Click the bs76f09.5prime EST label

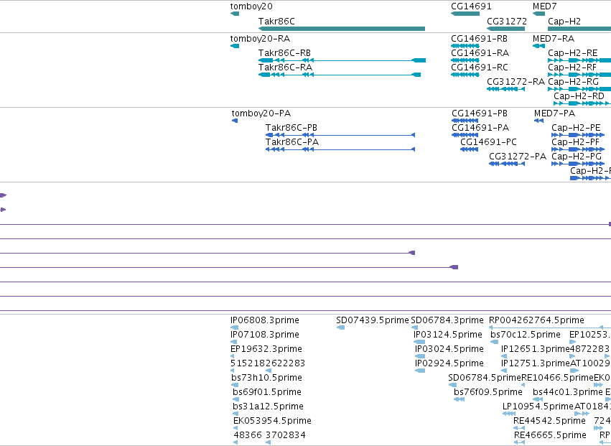[x=488, y=392]
